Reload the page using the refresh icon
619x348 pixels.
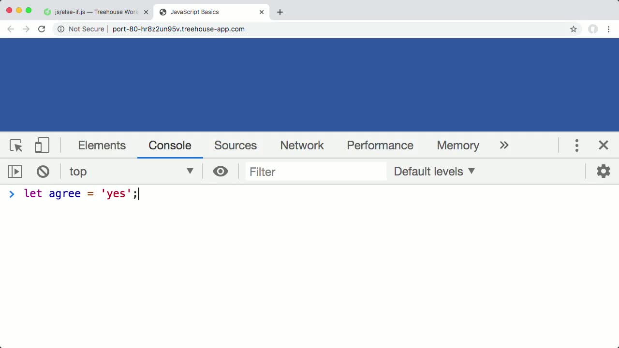[x=42, y=29]
